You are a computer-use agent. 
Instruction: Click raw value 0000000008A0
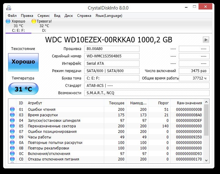(x=189, y=115)
